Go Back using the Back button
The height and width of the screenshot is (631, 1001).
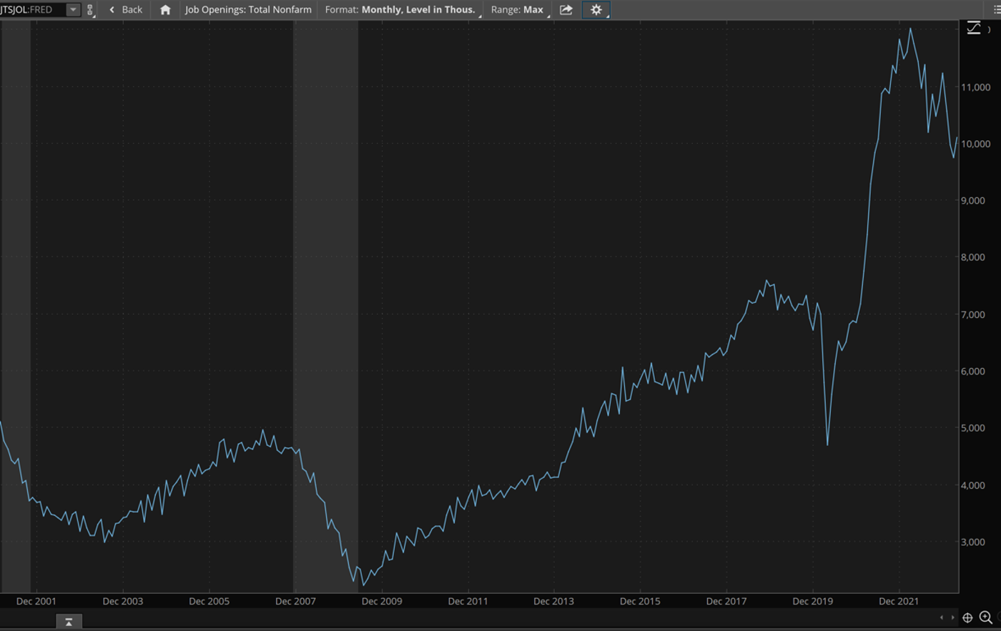(x=126, y=10)
